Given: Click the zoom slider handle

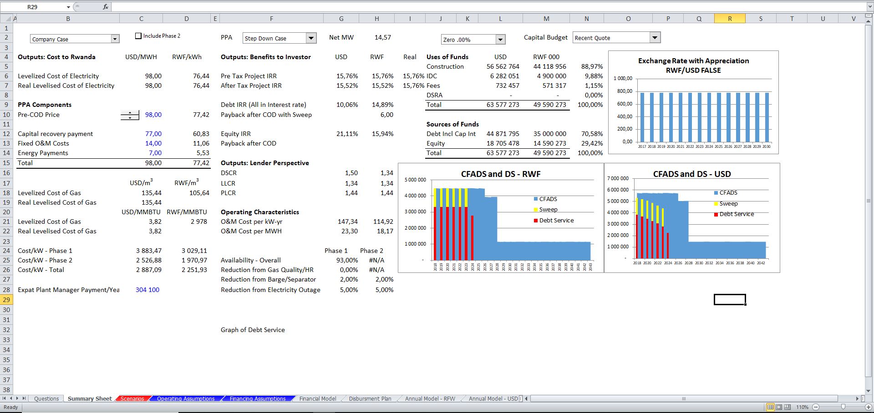Looking at the screenshot, I should coord(843,407).
